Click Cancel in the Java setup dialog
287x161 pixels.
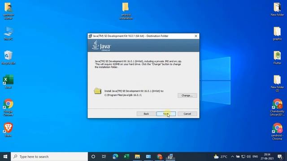(x=187, y=114)
